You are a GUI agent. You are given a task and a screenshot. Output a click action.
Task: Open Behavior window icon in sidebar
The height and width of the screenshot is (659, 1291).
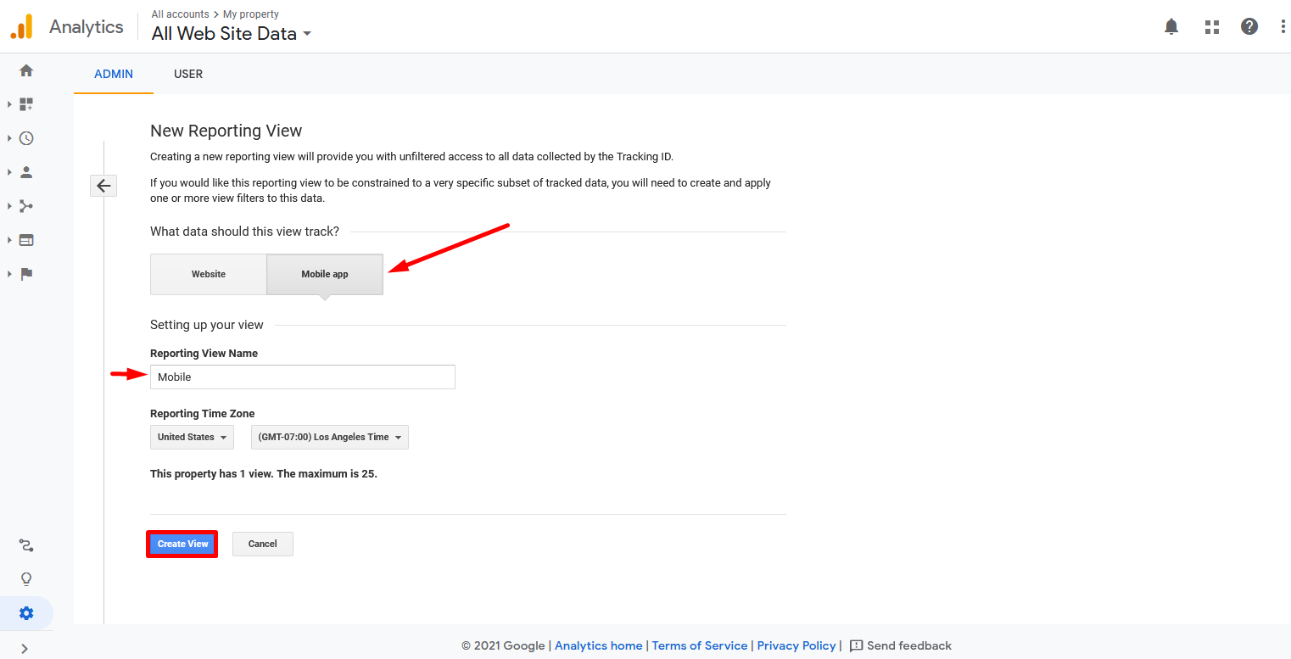(x=26, y=240)
